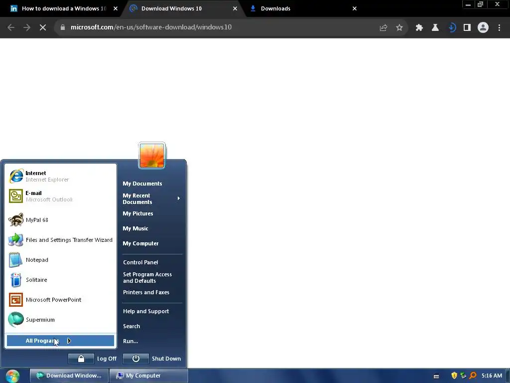Open Printers and Faxes

pyautogui.click(x=146, y=292)
